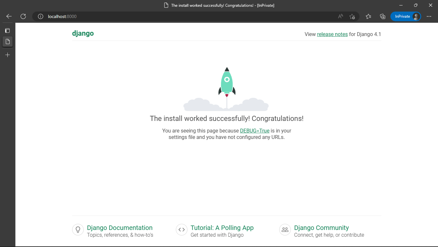Open a new tab with the plus icon
The image size is (438, 247).
coord(8,55)
